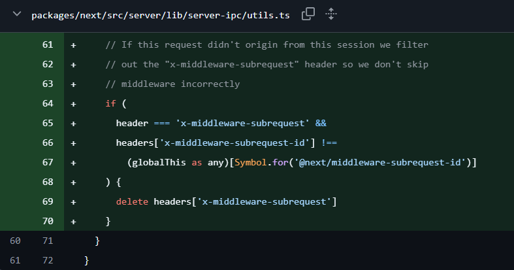Click original line number 60 in the gutter
Viewport: 514px width, 270px height.
(16, 241)
